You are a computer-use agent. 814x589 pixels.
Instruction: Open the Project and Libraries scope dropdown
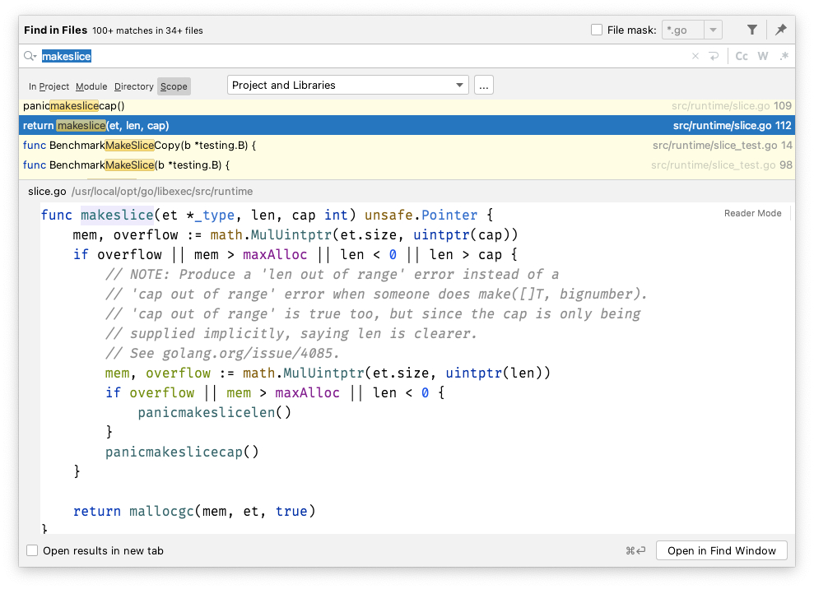[x=348, y=85]
